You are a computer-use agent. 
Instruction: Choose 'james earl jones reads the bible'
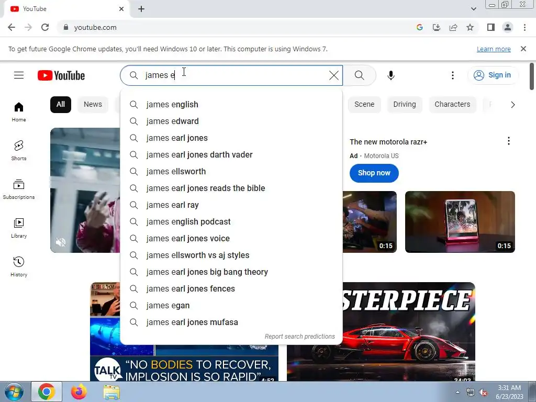[x=231, y=188]
